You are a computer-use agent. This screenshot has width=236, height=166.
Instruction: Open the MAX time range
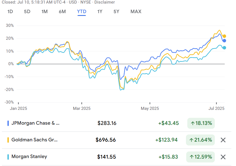coord(136,12)
